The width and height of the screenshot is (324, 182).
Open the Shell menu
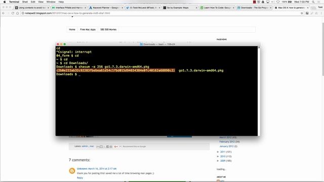pos(25,2)
